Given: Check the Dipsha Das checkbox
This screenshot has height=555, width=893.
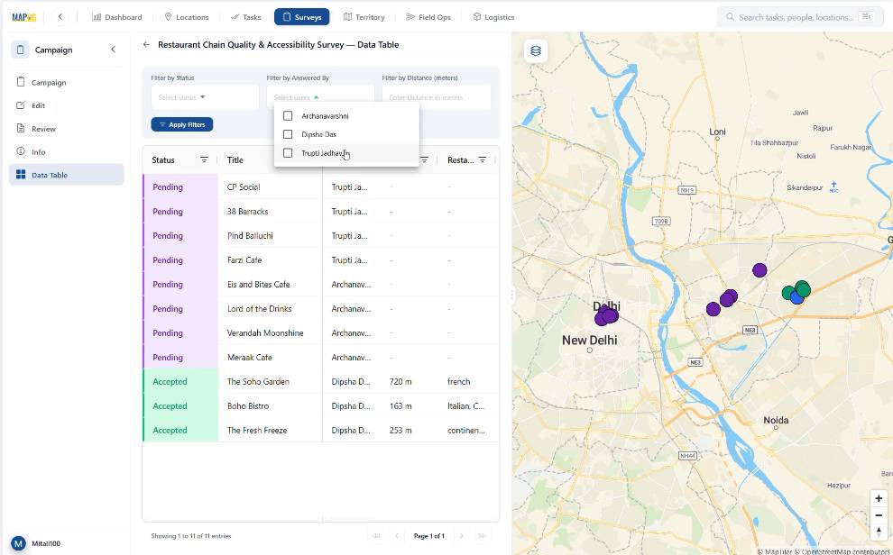Looking at the screenshot, I should [x=288, y=134].
